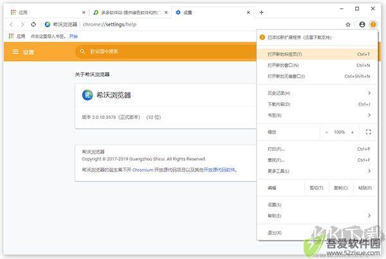Bookmark this page with the star icon

348,24
